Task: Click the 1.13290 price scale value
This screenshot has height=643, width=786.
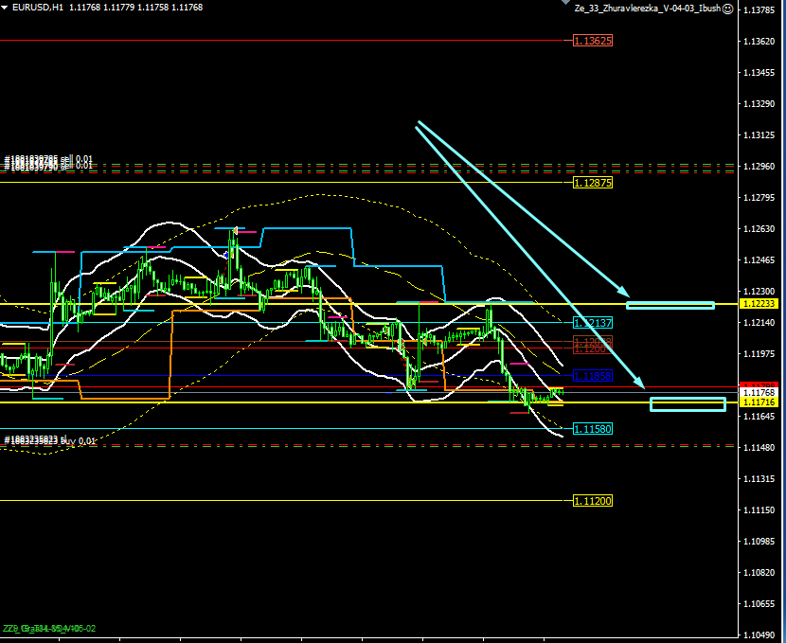Action: (759, 104)
